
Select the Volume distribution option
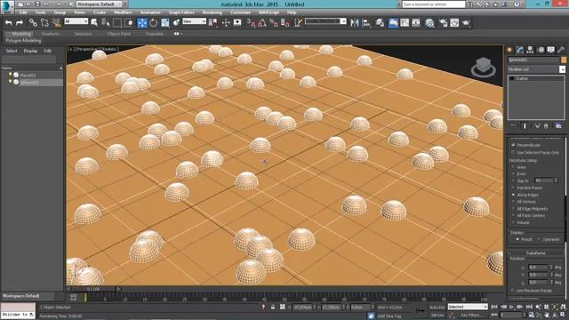[514, 222]
